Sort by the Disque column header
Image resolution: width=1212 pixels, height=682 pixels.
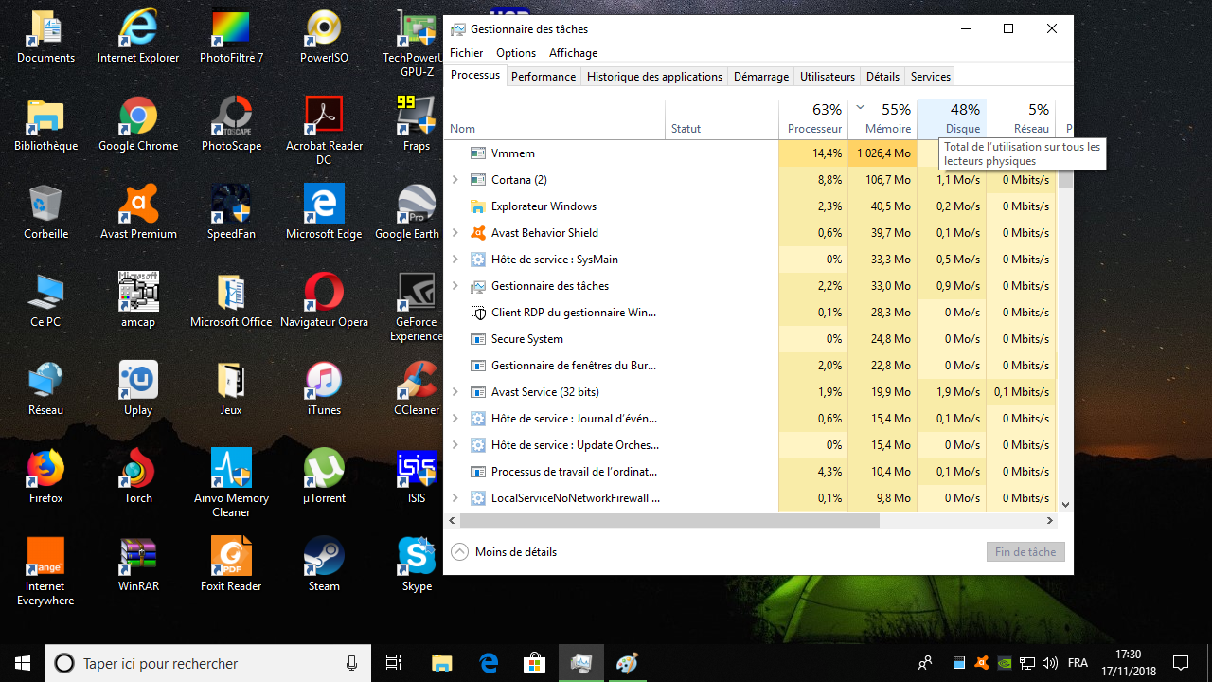[952, 119]
